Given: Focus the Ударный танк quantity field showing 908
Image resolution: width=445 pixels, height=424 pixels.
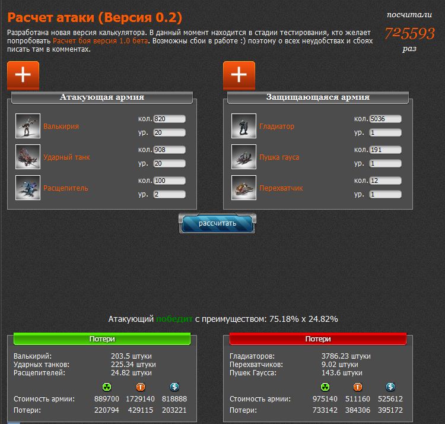Looking at the screenshot, I should pyautogui.click(x=170, y=150).
